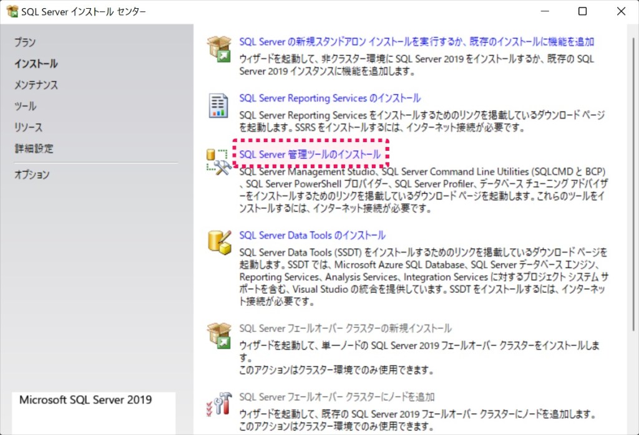Viewport: 639px width, 435px height.
Task: Select オプション in the sidebar
Action: click(x=32, y=174)
